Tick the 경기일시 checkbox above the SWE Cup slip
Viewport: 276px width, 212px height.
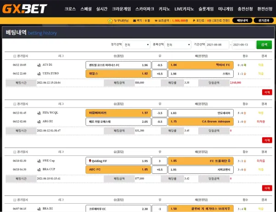click(x=15, y=152)
